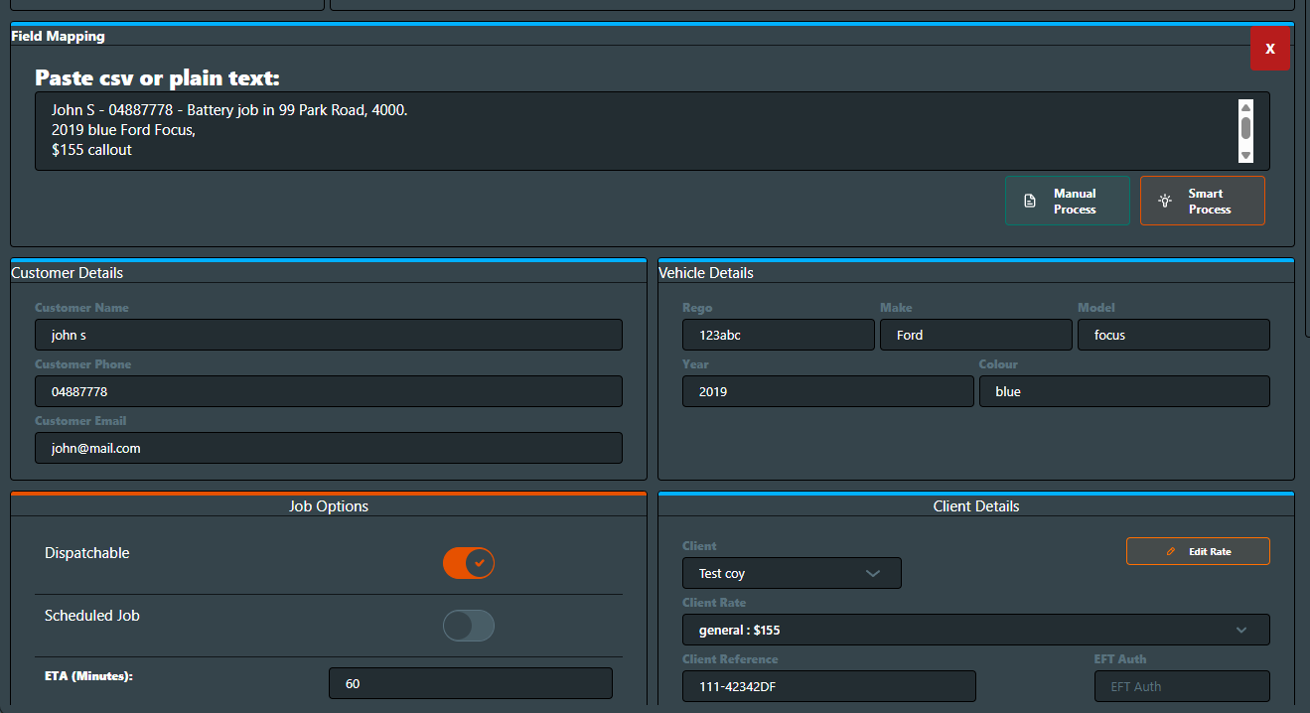Click the lightbulb icon on Smart Process
The image size is (1310, 713).
click(1164, 200)
